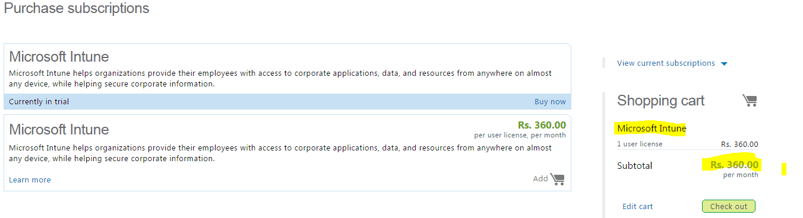Click the Rs. 360.00 on license line
The height and width of the screenshot is (218, 803).
pyautogui.click(x=739, y=145)
